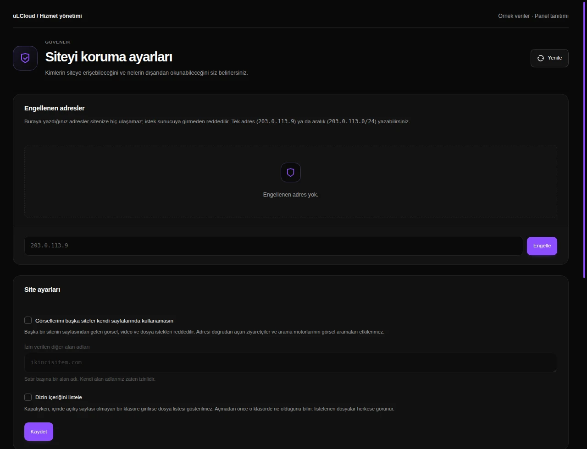587x449 pixels.
Task: Refresh the page with the Yenile button
Action: pyautogui.click(x=549, y=58)
